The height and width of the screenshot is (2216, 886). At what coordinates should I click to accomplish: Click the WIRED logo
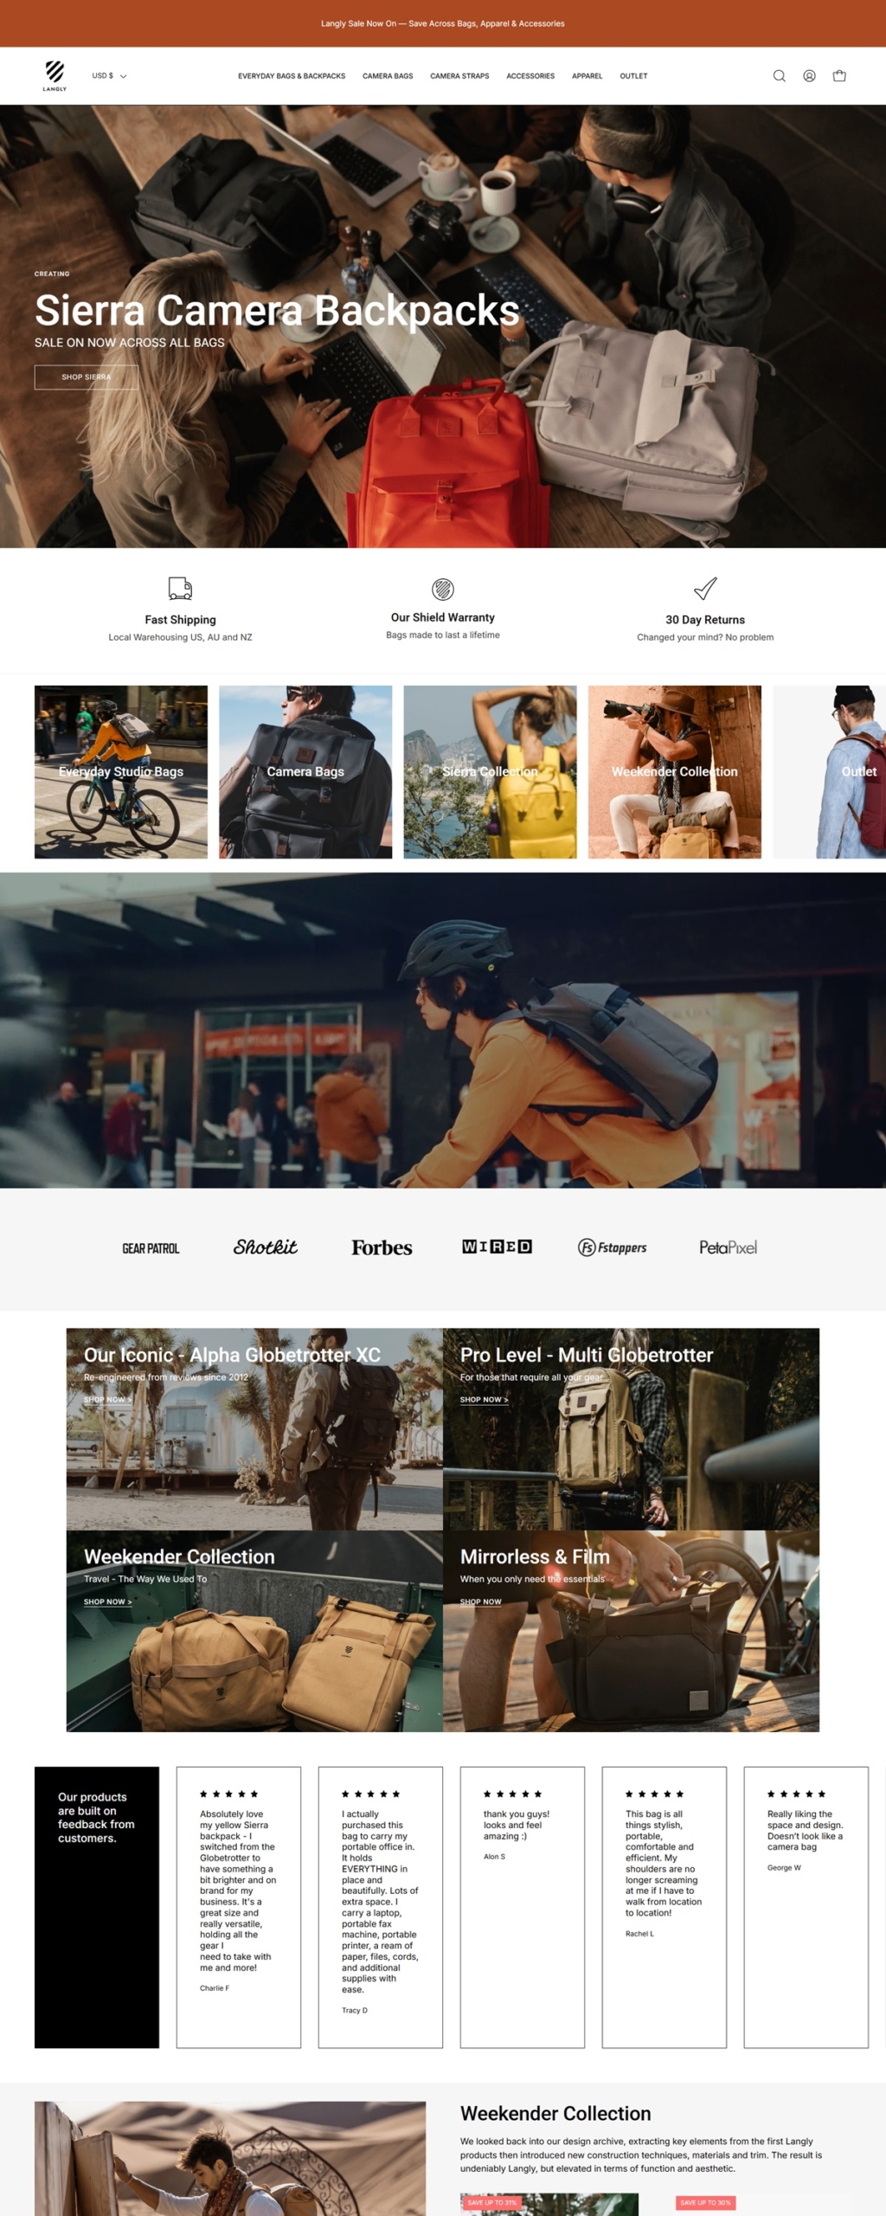click(497, 1246)
